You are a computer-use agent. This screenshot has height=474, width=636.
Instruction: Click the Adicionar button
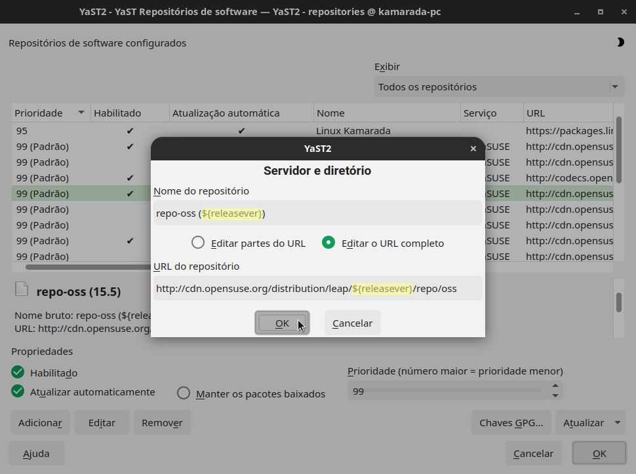(x=40, y=422)
